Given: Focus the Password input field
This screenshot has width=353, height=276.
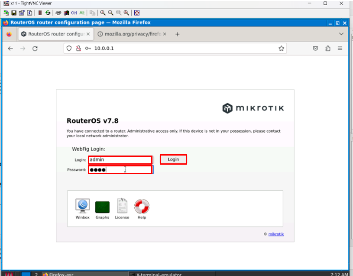Looking at the screenshot, I should [x=120, y=170].
